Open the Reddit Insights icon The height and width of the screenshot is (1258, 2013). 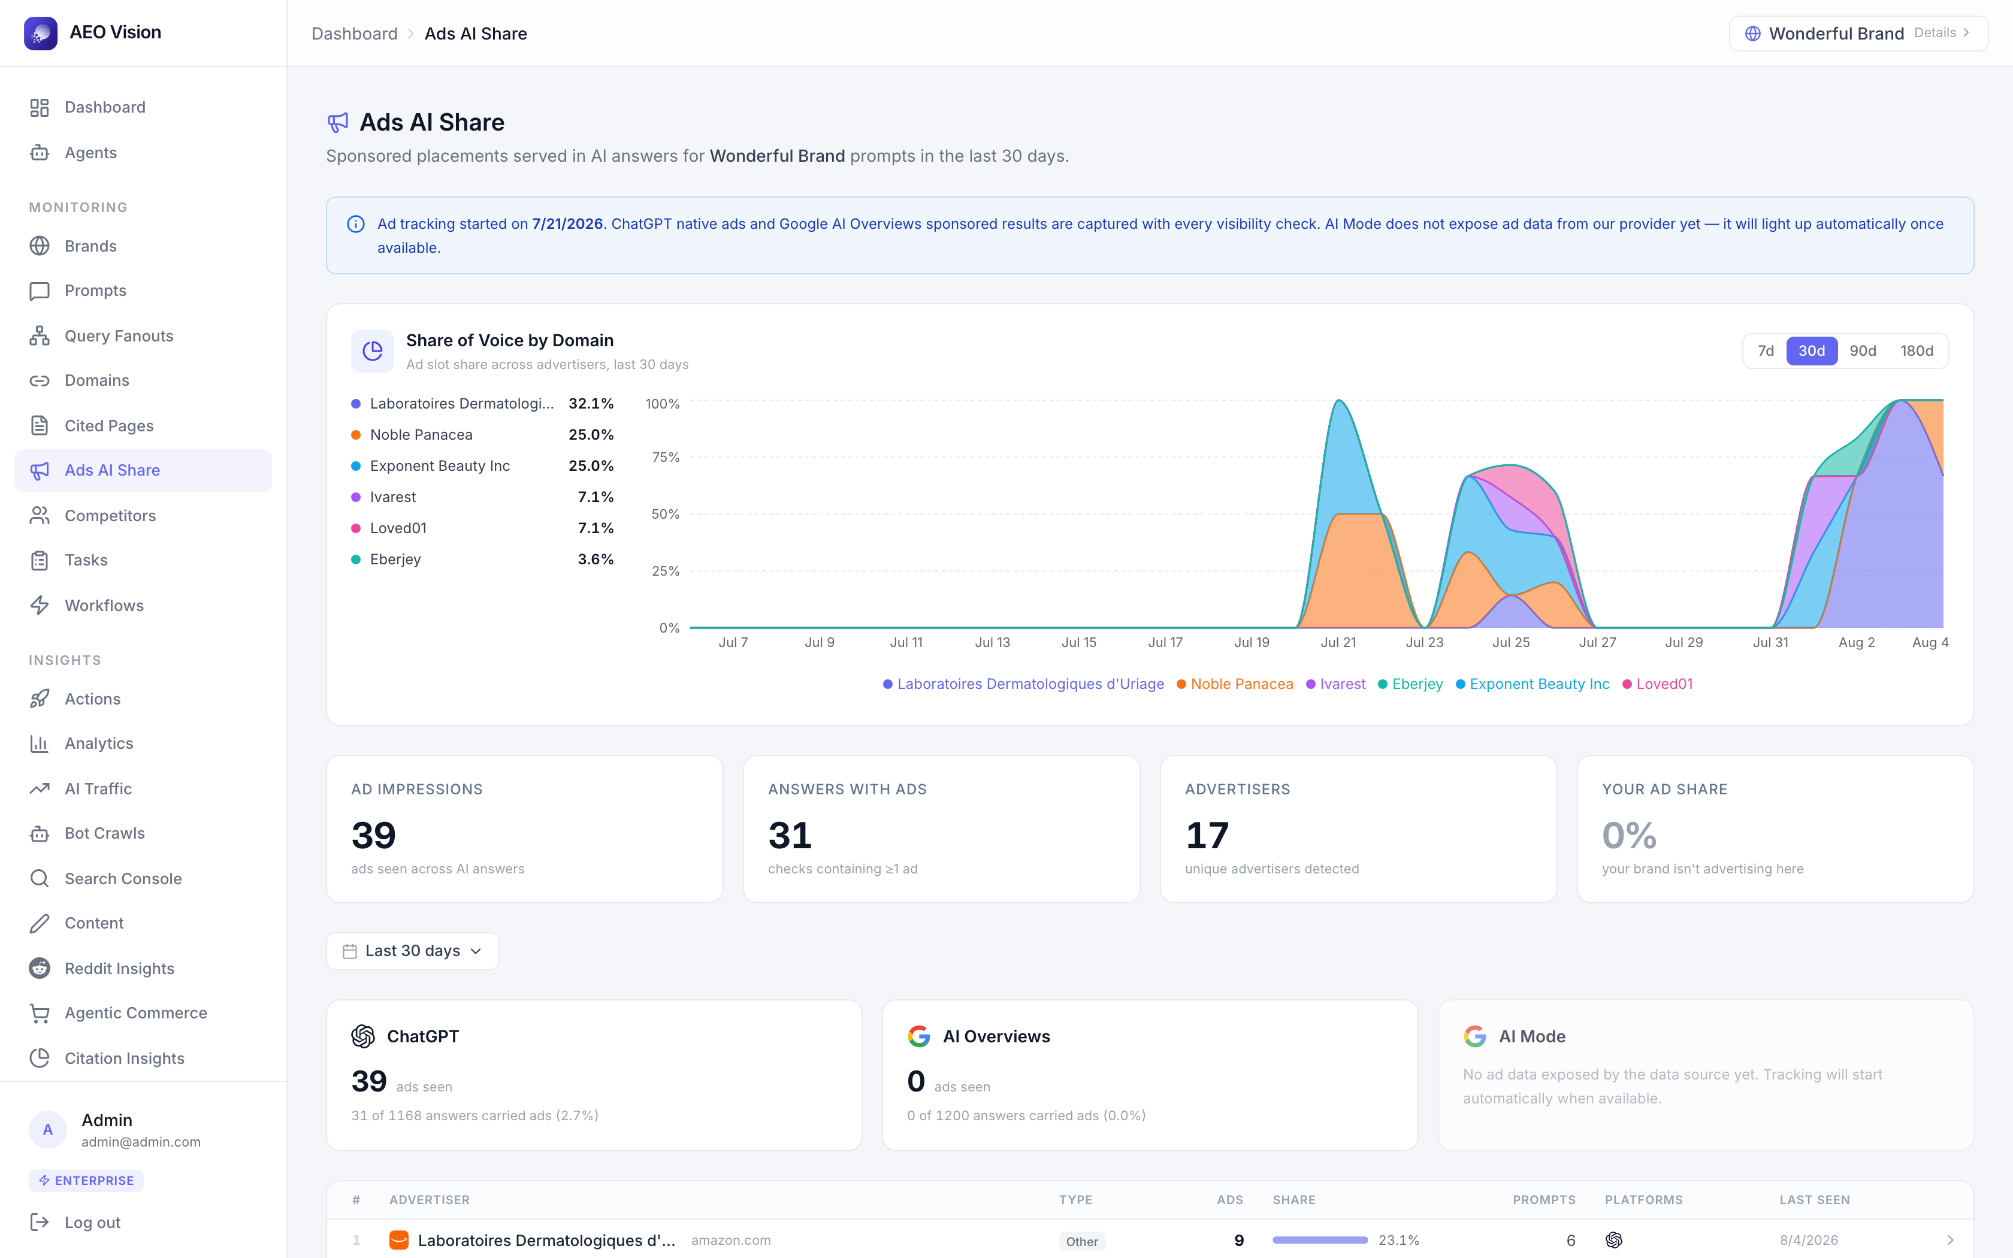39,967
